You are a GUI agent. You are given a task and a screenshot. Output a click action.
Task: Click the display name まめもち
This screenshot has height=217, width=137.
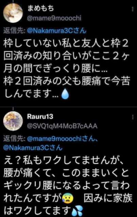(x=40, y=8)
